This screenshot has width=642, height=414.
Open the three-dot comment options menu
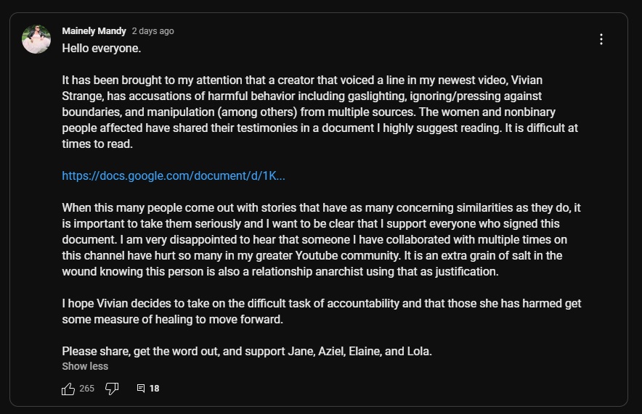[x=601, y=39]
